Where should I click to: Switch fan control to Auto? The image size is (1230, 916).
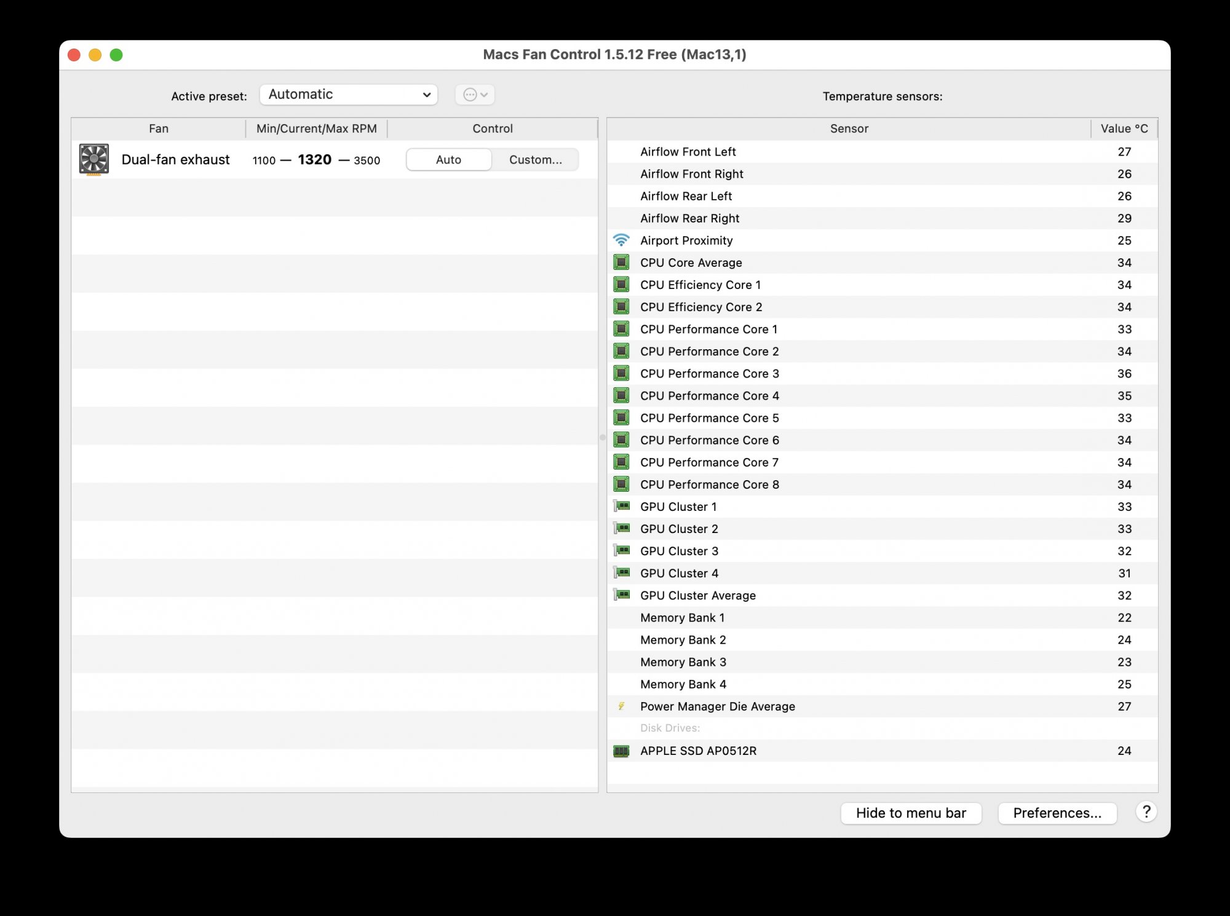coord(448,160)
